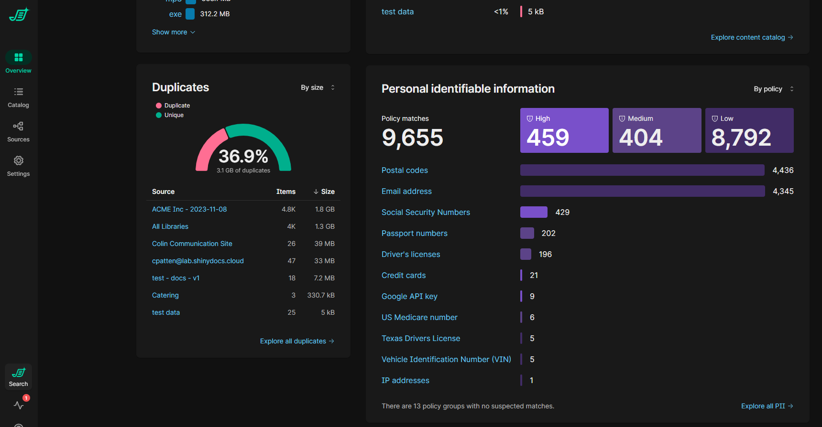The image size is (822, 427).
Task: Open the Catalog list icon
Action: click(x=19, y=92)
